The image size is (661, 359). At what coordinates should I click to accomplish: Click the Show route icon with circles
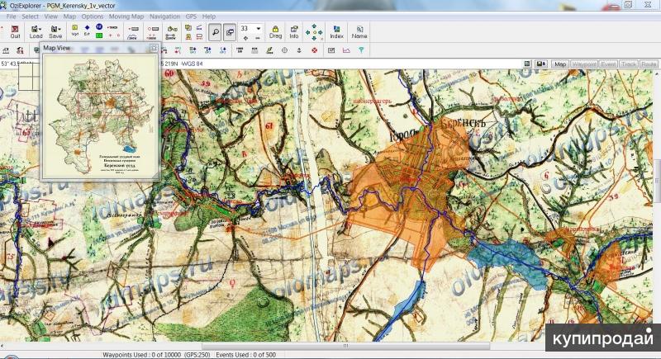[152, 32]
